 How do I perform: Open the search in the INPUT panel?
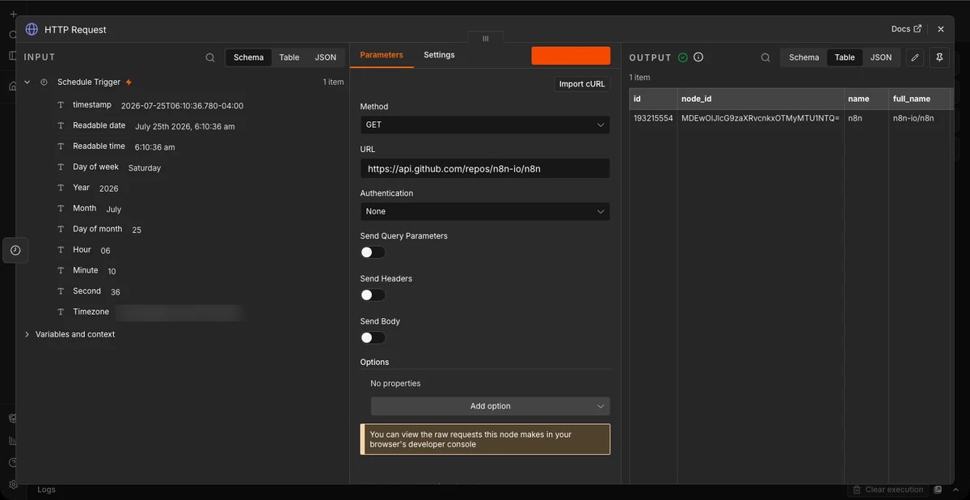[x=210, y=57]
